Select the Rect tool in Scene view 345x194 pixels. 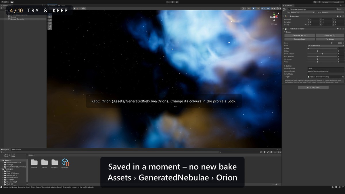point(50,26)
